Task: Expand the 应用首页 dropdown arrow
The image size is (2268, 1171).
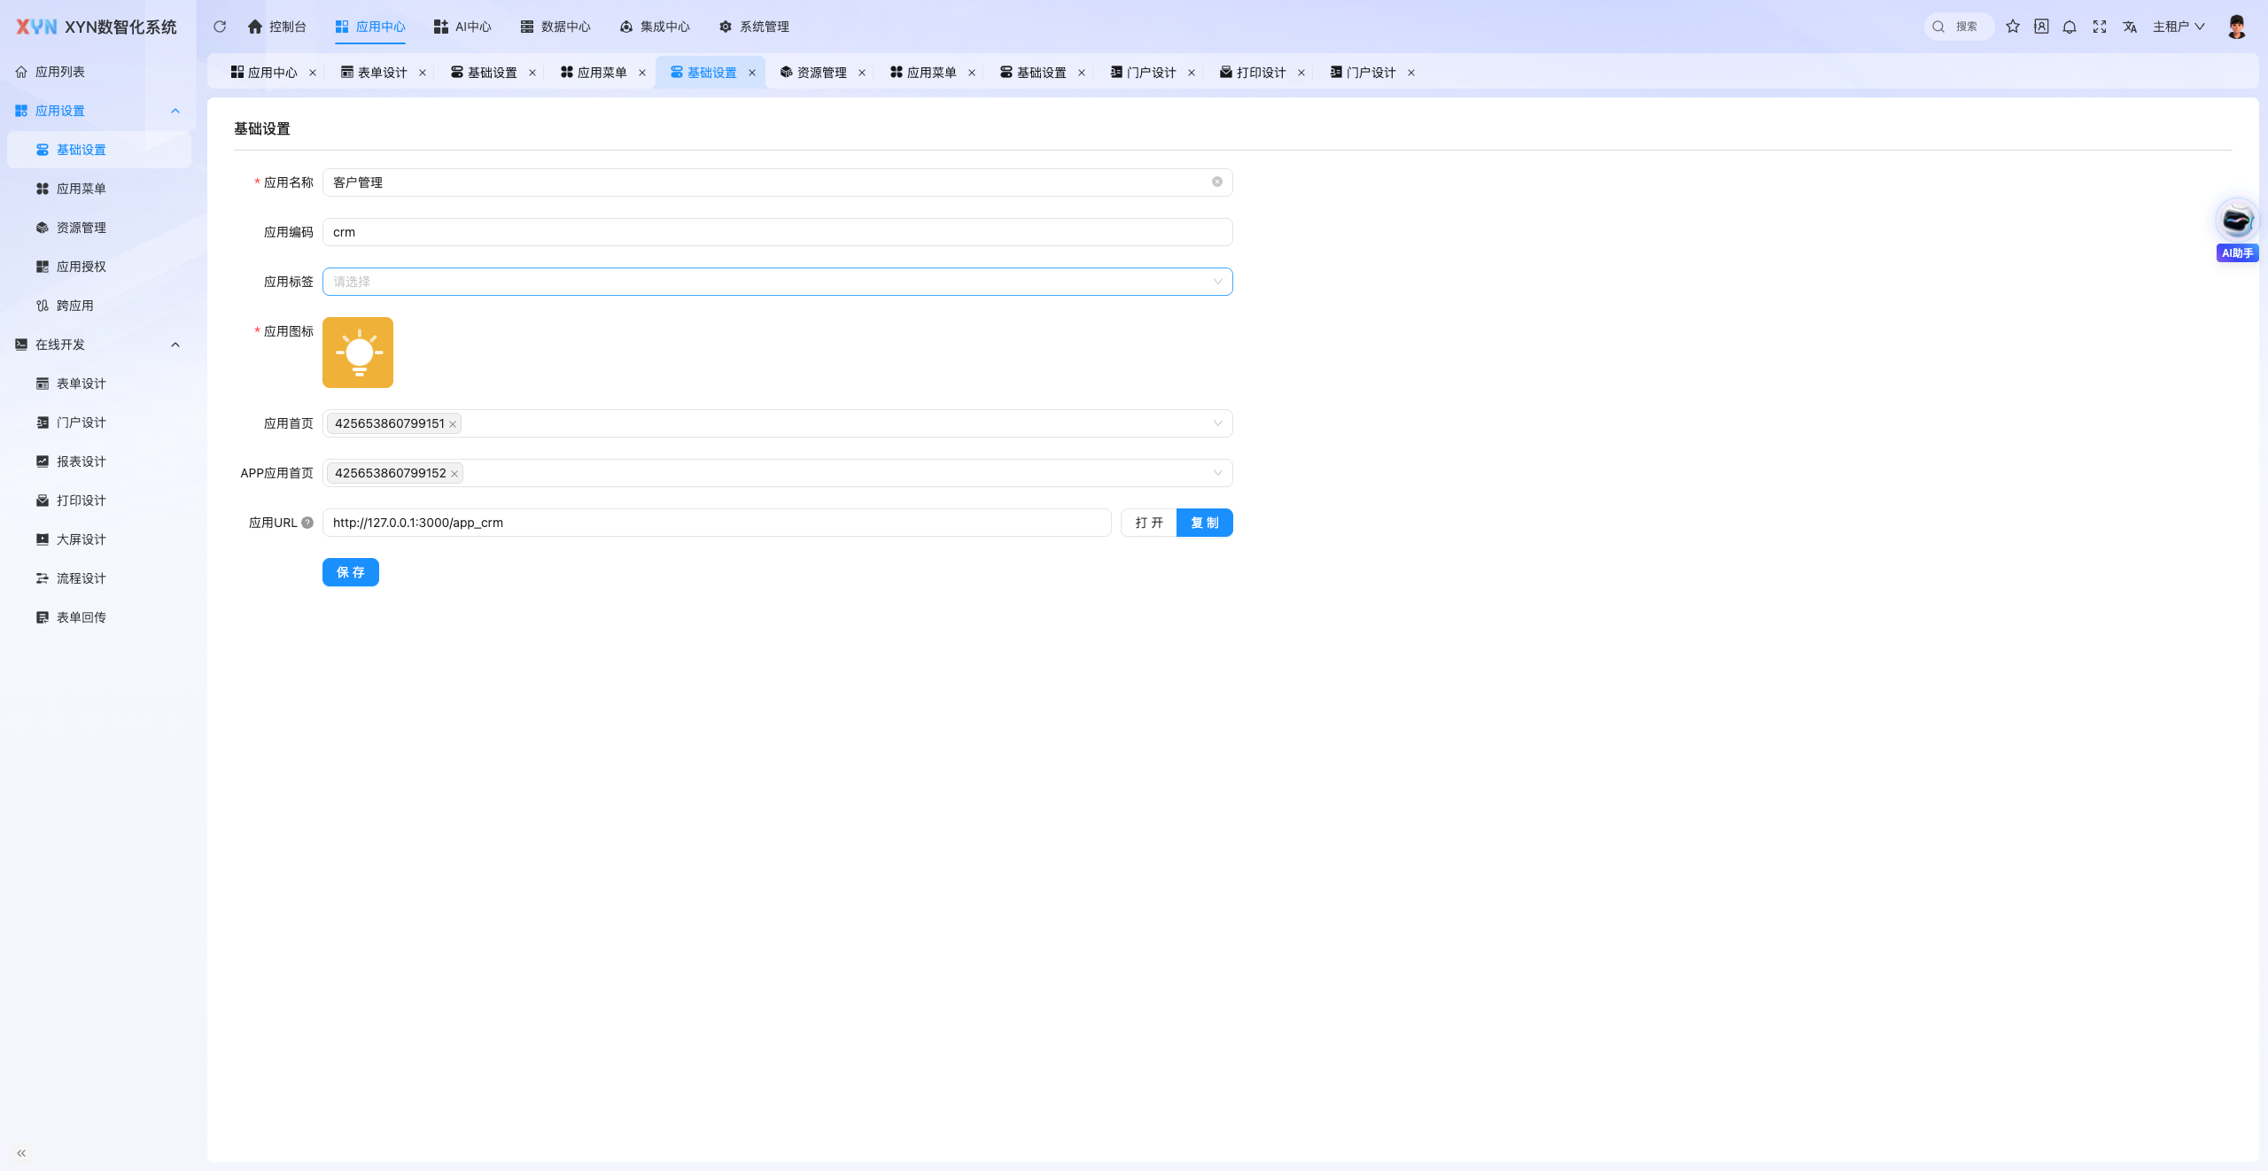Action: point(1218,423)
